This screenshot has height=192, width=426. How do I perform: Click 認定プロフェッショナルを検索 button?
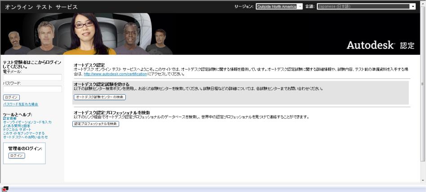(x=96, y=124)
